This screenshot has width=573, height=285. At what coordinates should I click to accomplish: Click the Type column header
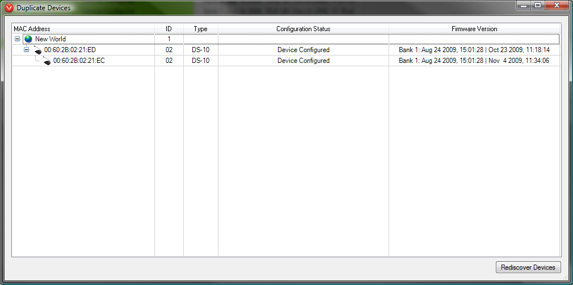[200, 29]
